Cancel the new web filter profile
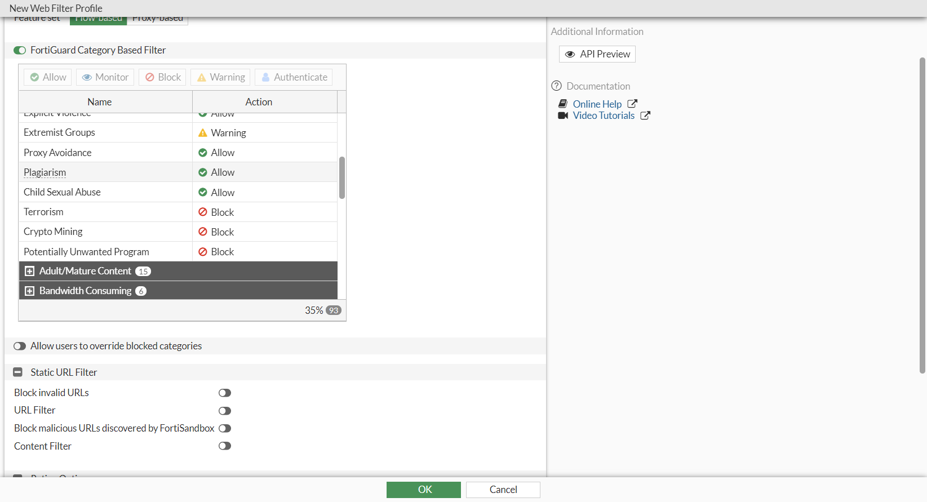Screen dimensions: 927x502 pos(503,490)
